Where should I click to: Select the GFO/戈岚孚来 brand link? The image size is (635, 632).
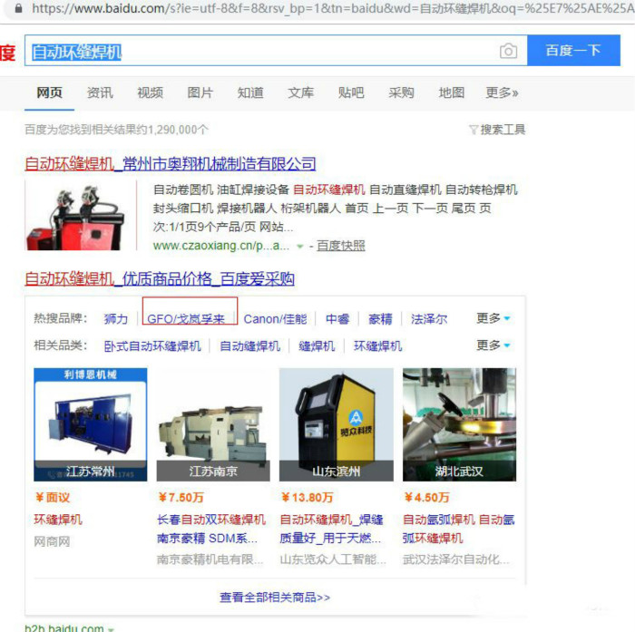pos(185,318)
